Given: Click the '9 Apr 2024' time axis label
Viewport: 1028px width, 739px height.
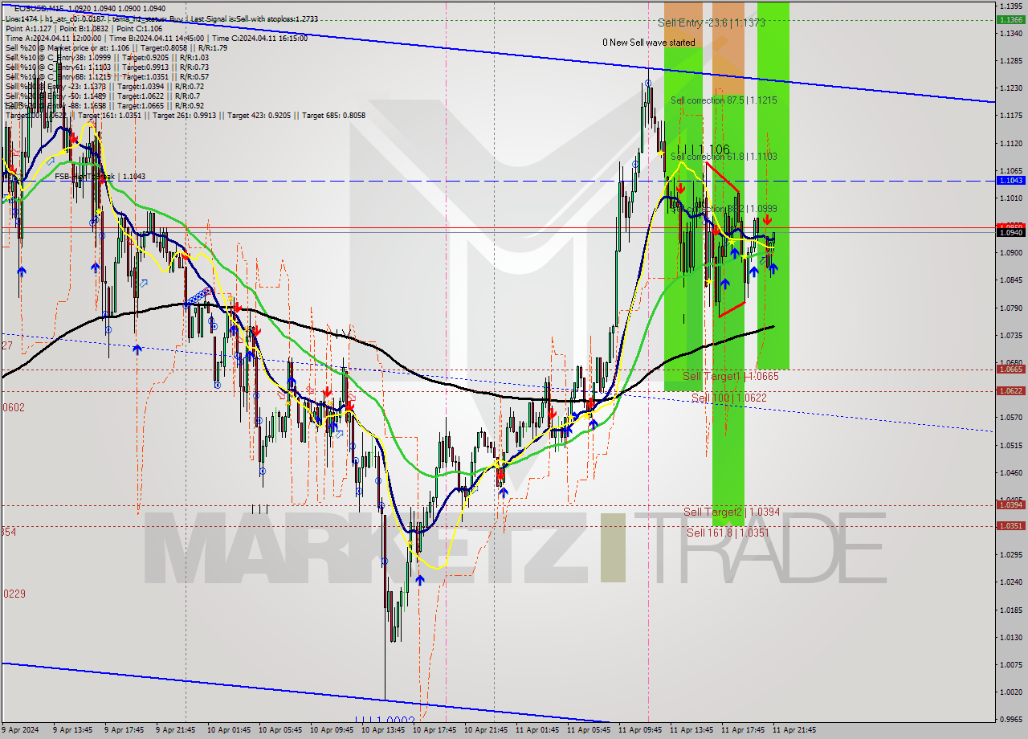Looking at the screenshot, I should [21, 730].
